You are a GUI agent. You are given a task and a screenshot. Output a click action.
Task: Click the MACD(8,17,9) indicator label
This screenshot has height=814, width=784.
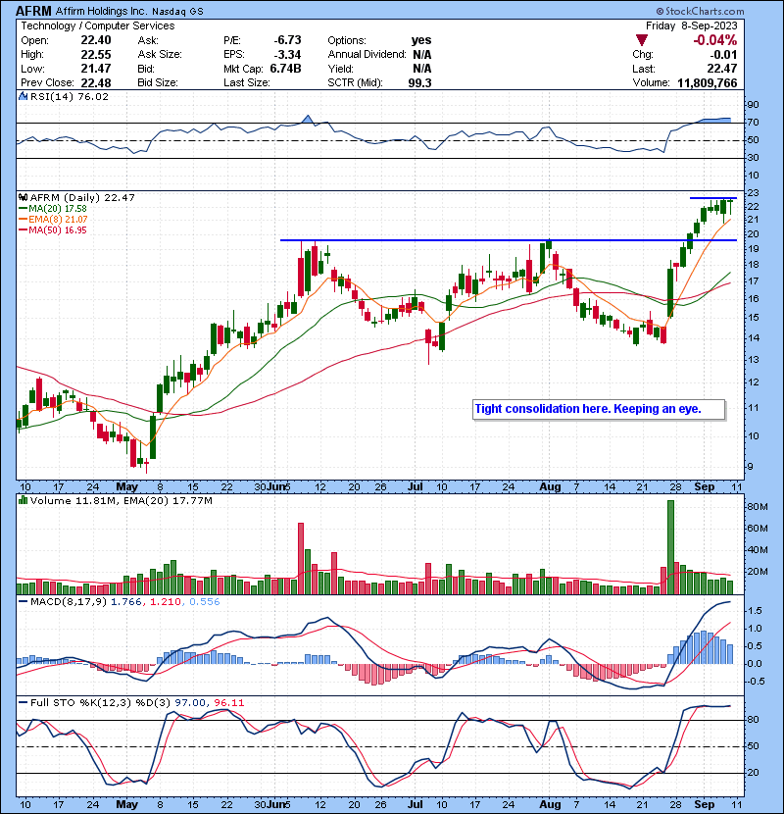[x=69, y=602]
